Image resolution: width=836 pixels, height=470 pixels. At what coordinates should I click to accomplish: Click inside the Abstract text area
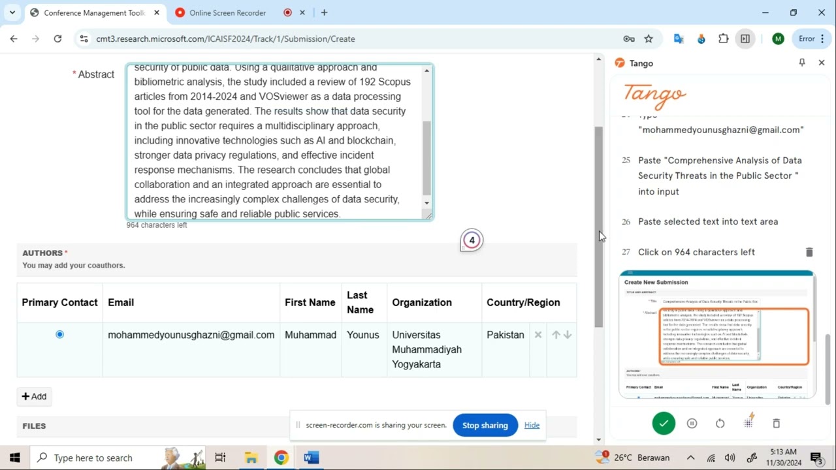click(274, 142)
